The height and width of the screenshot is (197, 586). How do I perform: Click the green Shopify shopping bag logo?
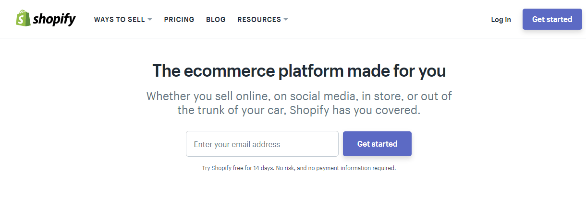[23, 19]
